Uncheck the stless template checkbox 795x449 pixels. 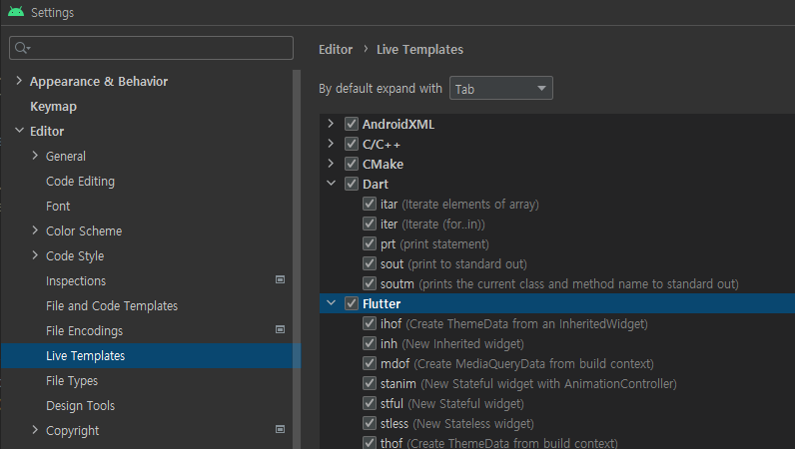[x=370, y=423]
